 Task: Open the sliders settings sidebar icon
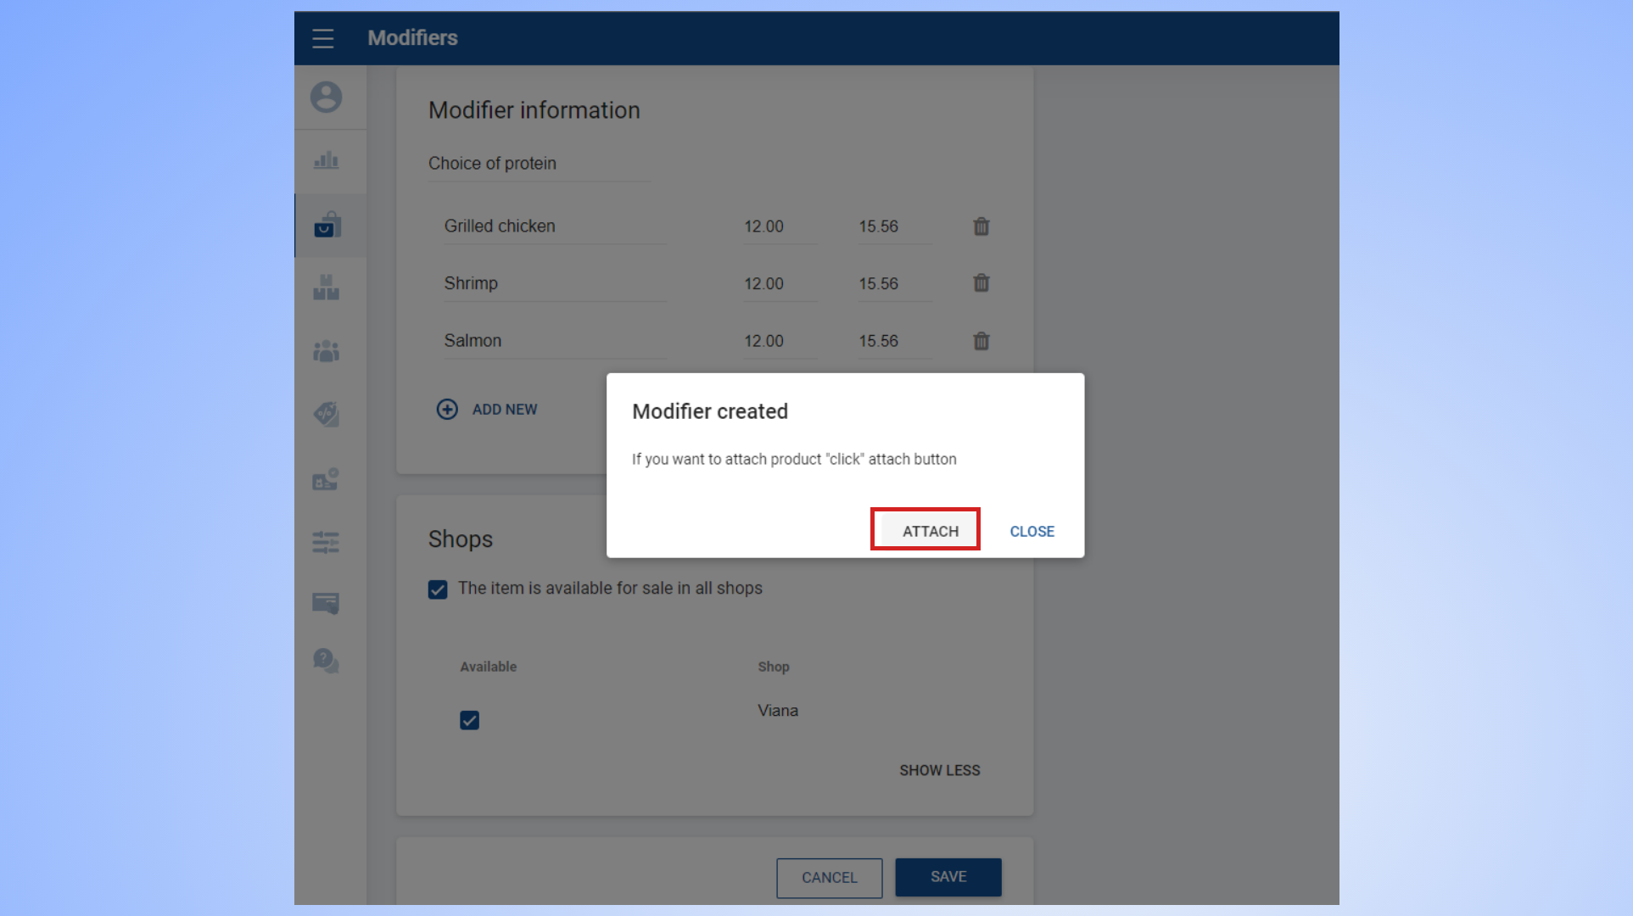[326, 542]
